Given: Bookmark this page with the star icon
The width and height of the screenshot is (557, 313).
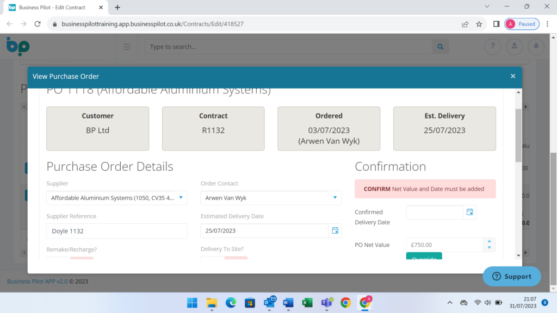Looking at the screenshot, I should point(479,24).
